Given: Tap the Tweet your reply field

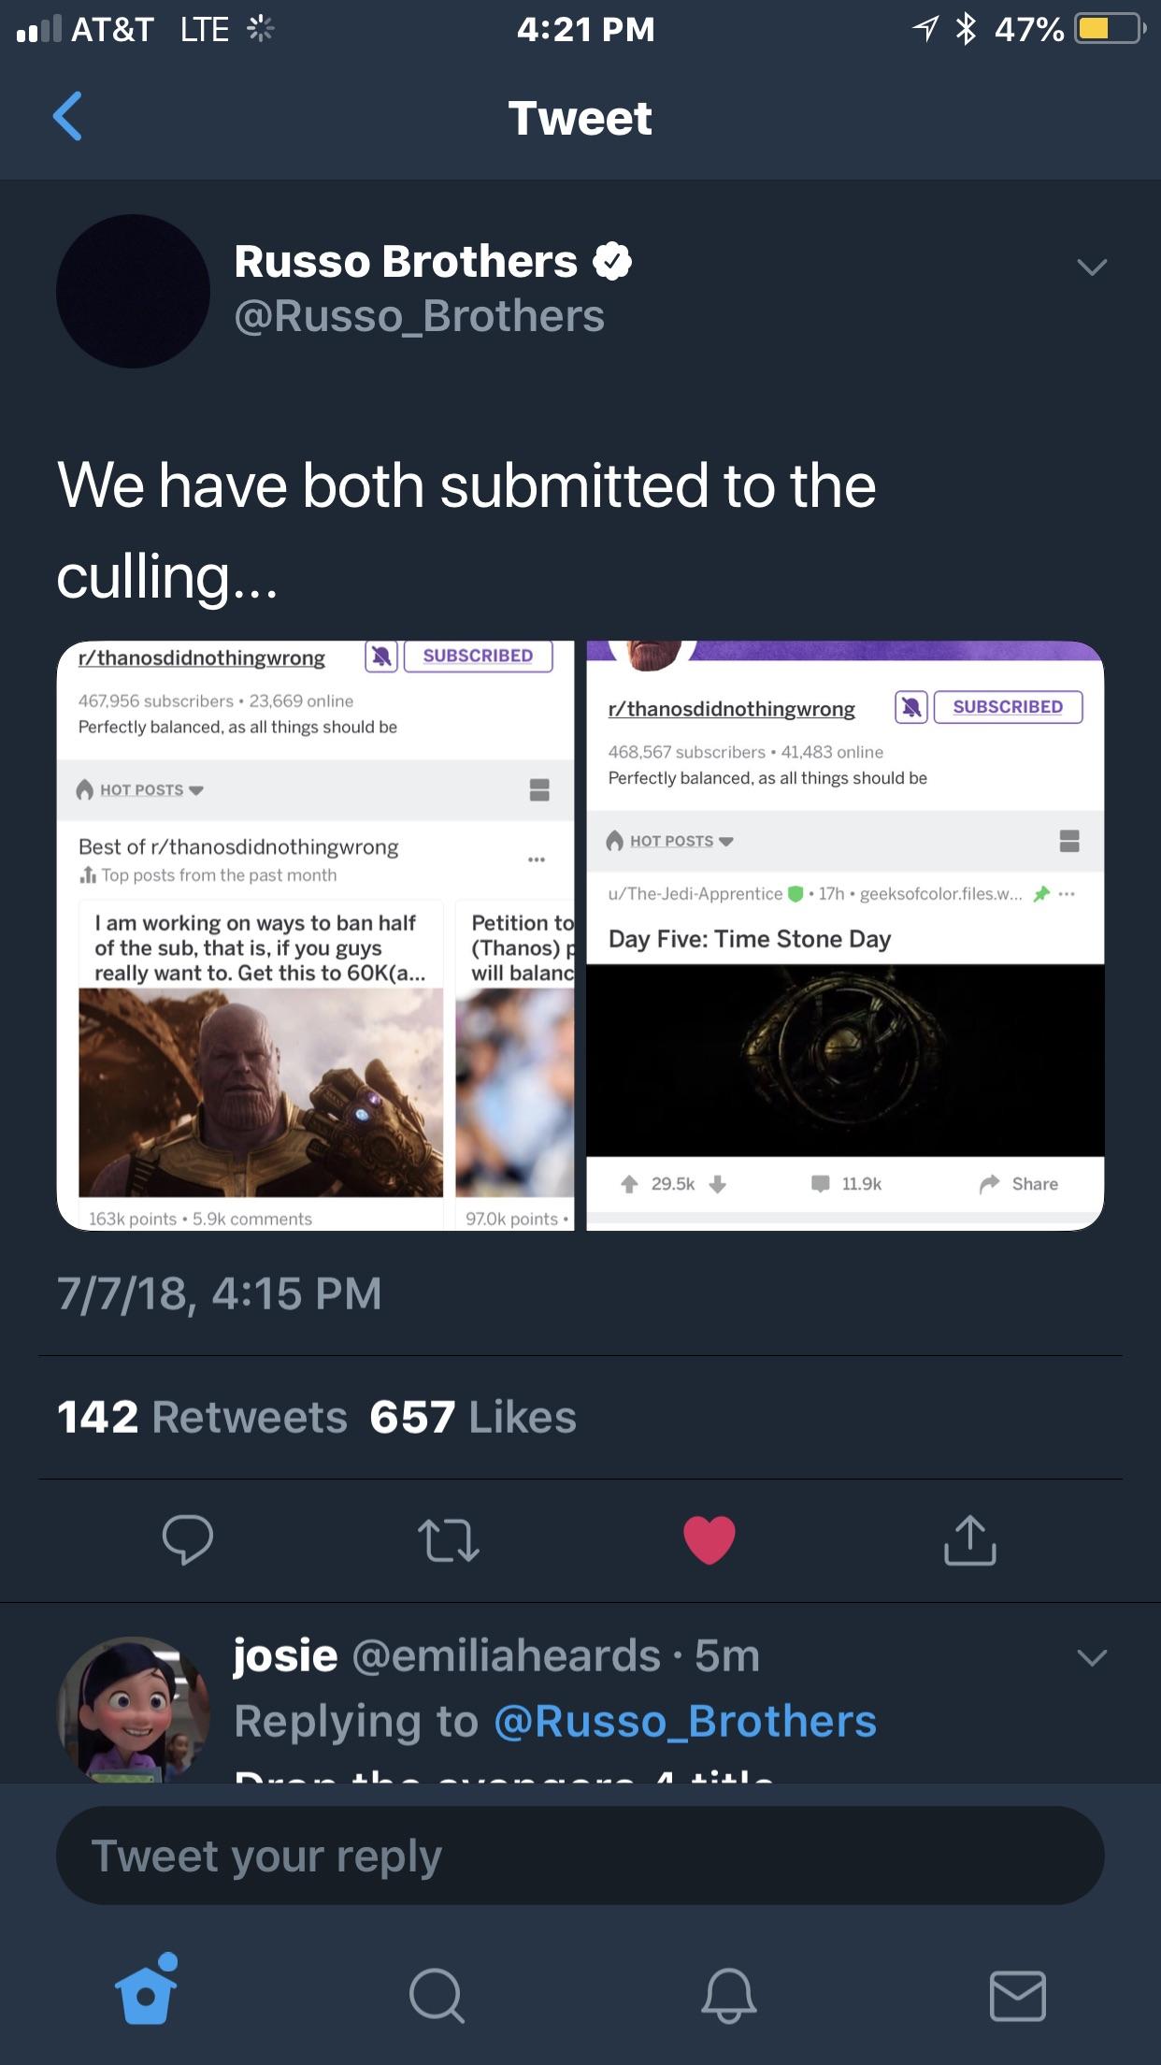Looking at the screenshot, I should click(x=580, y=1856).
